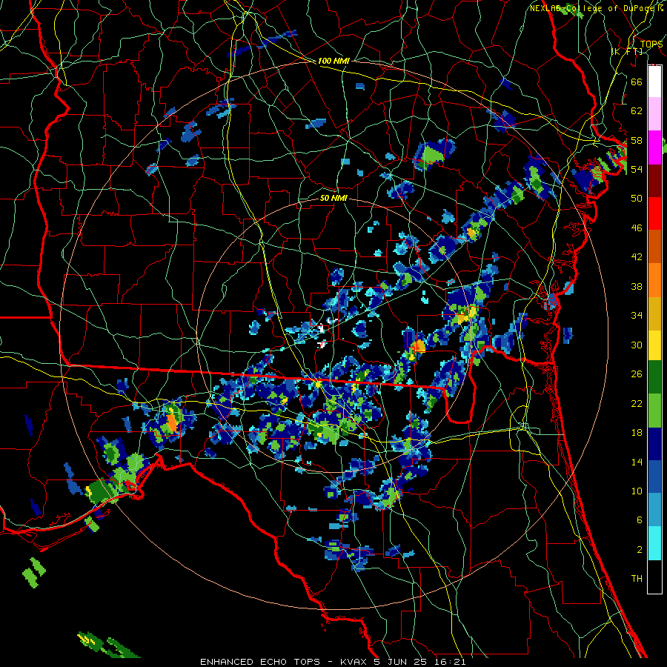
Task: Click the legend value "58"
Action: [x=637, y=140]
